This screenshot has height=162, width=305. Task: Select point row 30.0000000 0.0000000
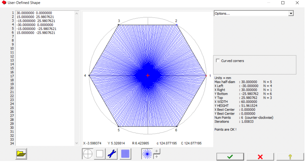(x=34, y=13)
